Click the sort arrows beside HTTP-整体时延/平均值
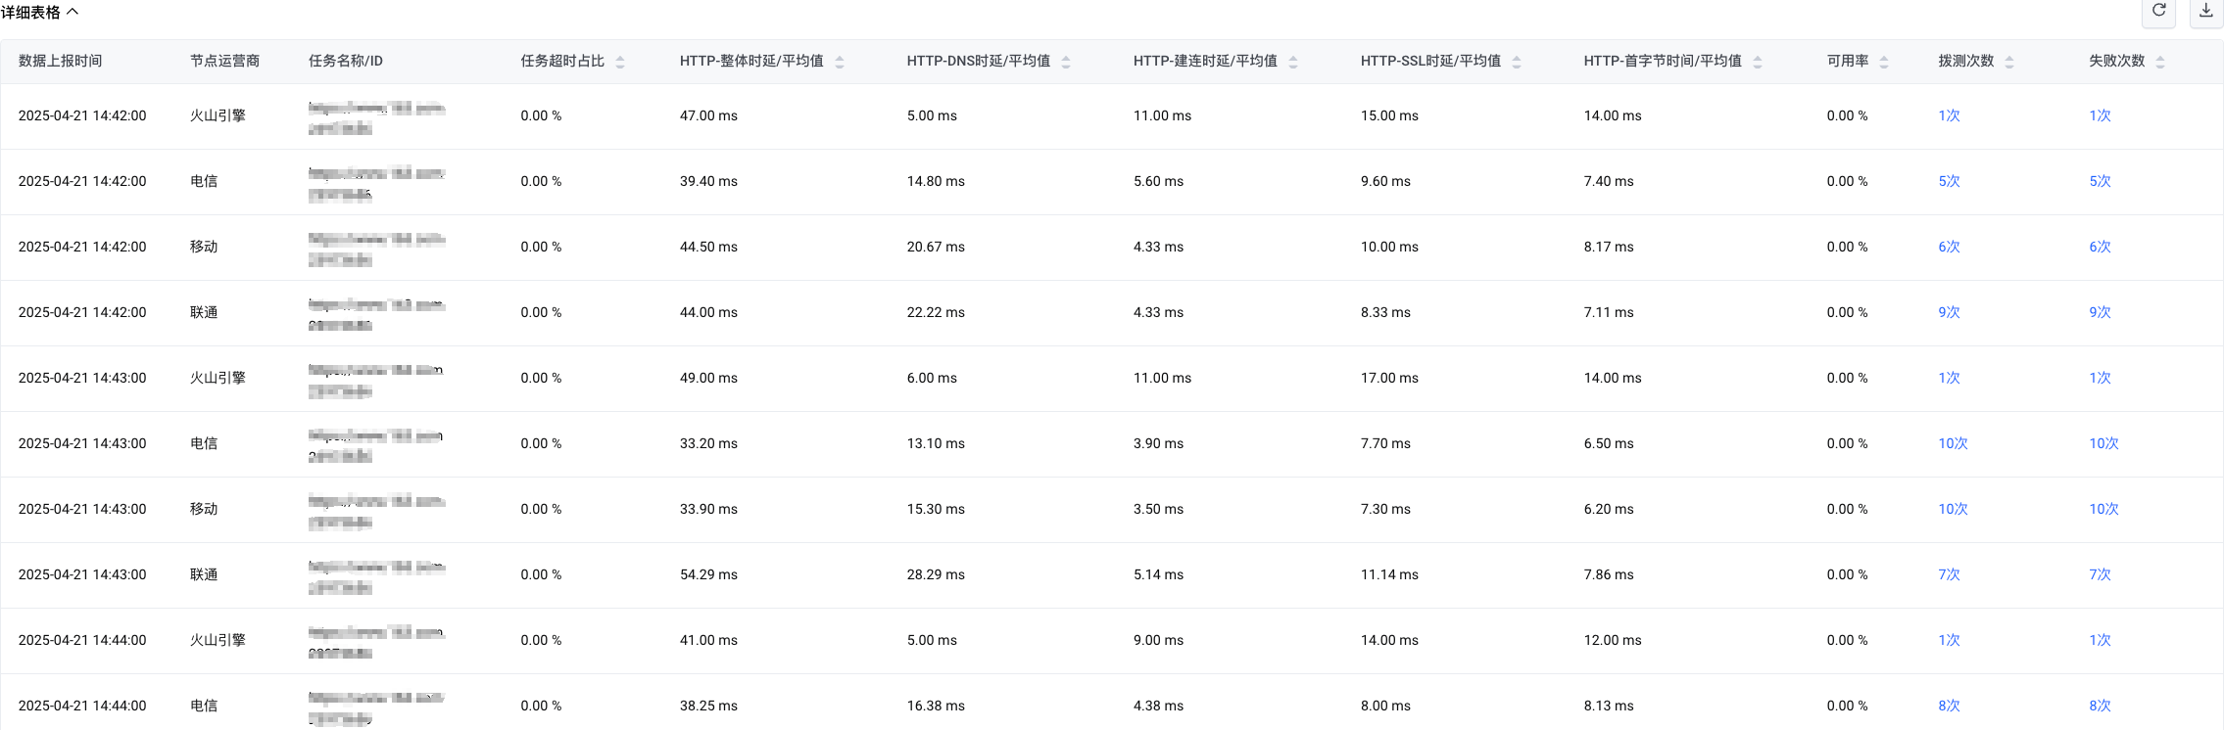2224x730 pixels. (840, 62)
